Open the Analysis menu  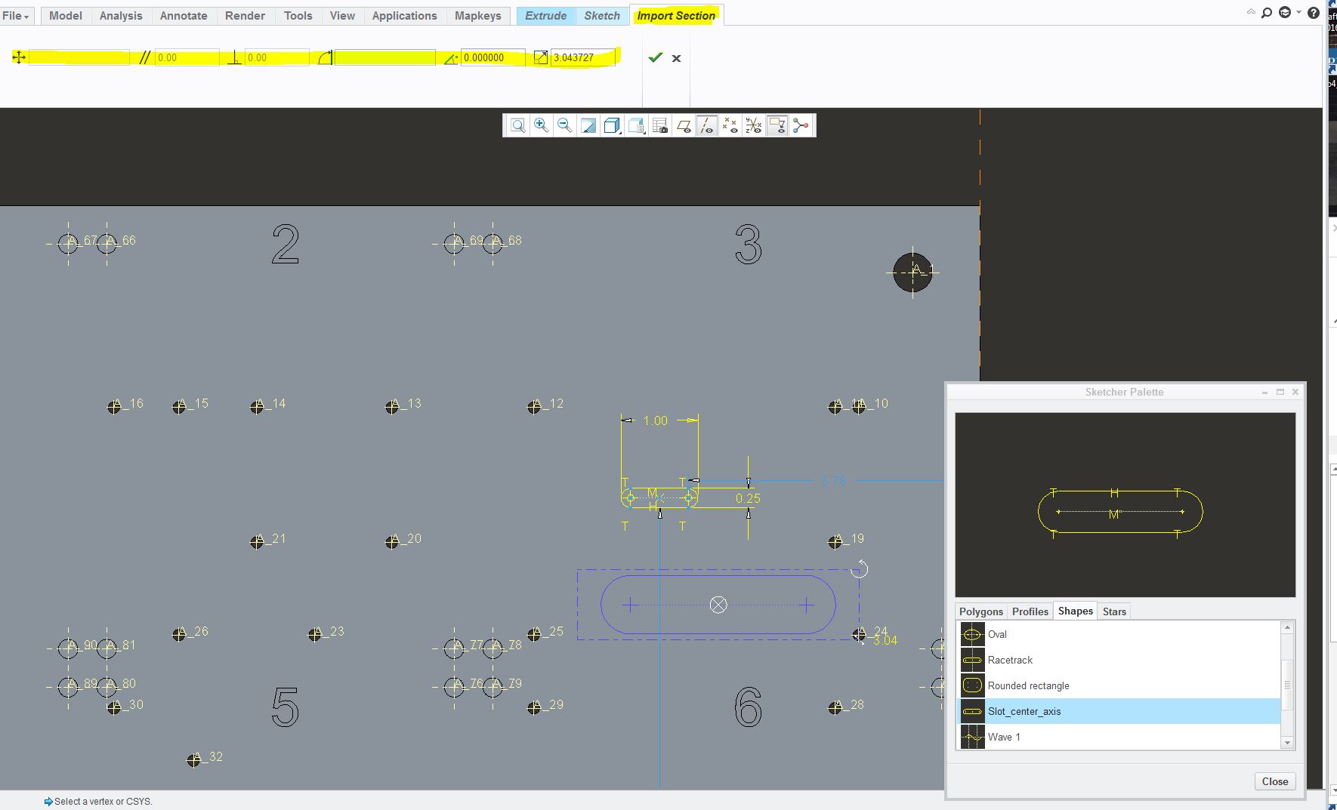120,15
